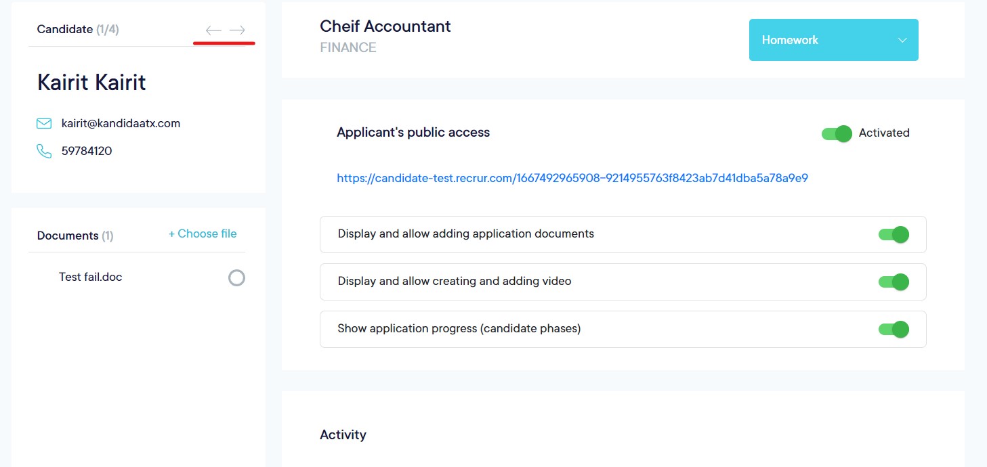Image resolution: width=987 pixels, height=467 pixels.
Task: Click the chevron on Homework dropdown
Action: 902,41
